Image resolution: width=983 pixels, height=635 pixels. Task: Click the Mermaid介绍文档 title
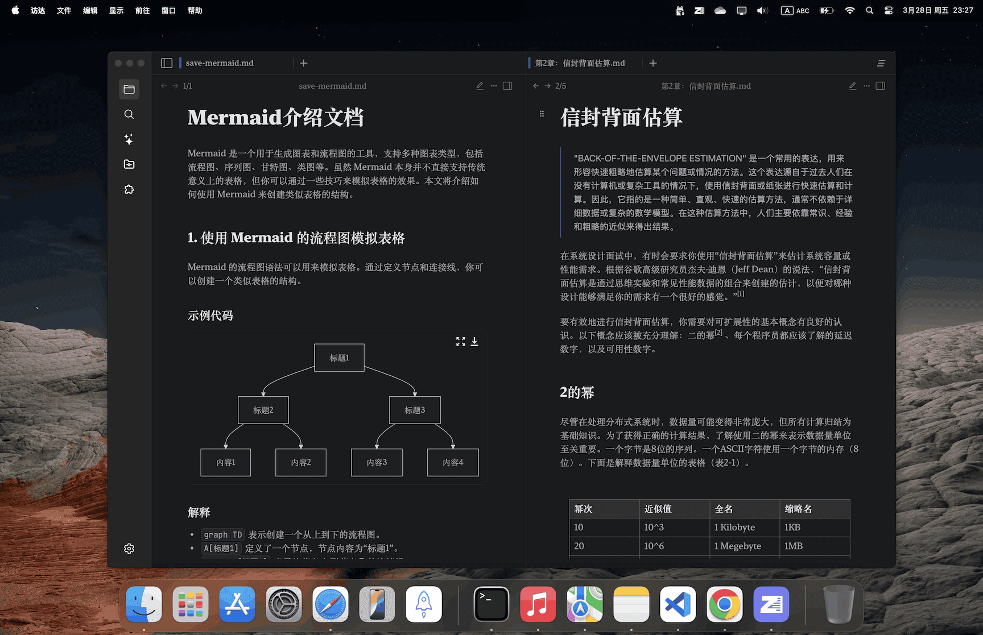pos(276,117)
